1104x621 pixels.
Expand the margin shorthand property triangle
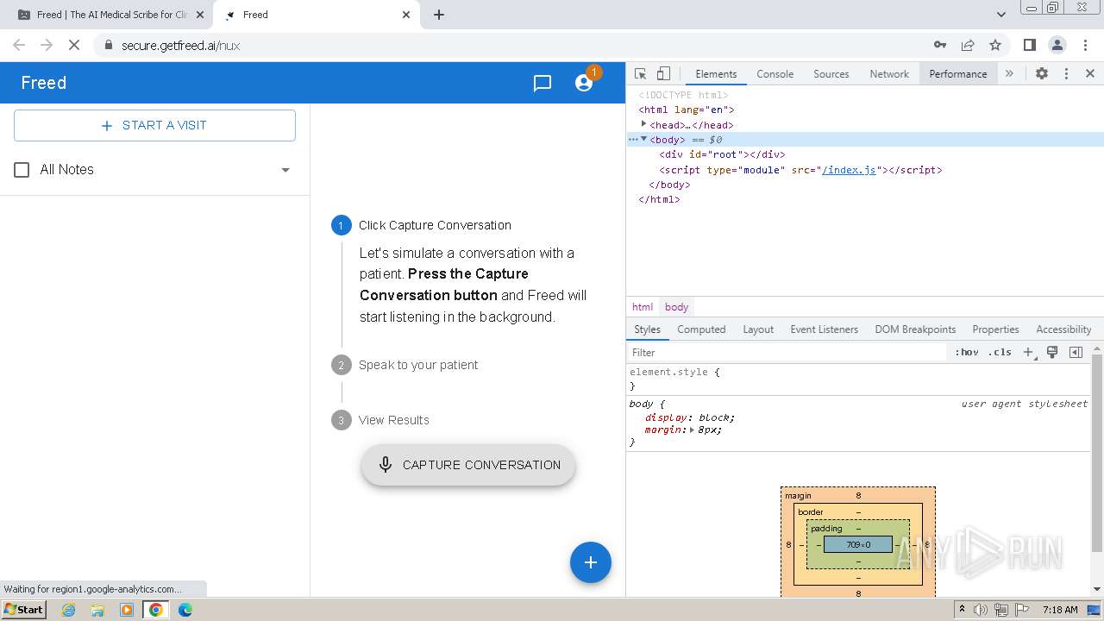(692, 430)
